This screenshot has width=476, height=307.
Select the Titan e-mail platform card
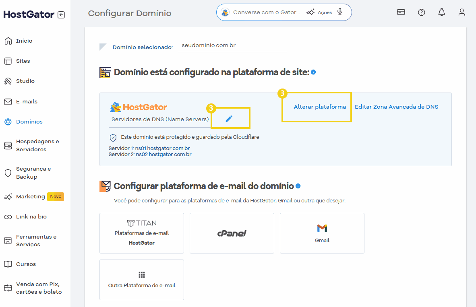pos(142,233)
